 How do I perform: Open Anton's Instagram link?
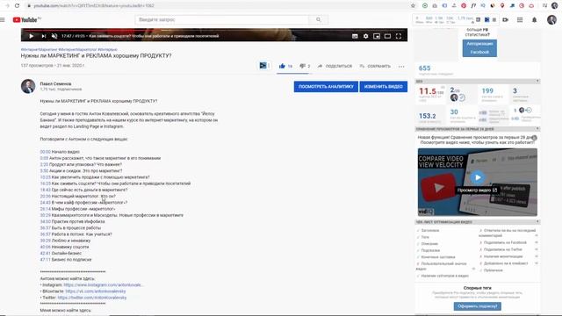104,284
